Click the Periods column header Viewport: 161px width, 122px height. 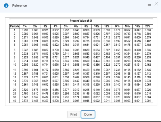15,26
